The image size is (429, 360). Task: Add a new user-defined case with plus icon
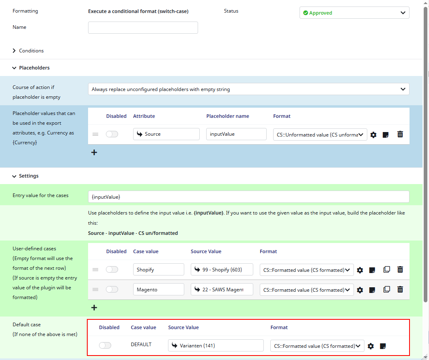94,308
